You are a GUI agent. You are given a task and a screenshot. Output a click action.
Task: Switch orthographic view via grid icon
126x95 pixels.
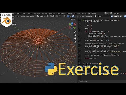[x=75, y=42]
